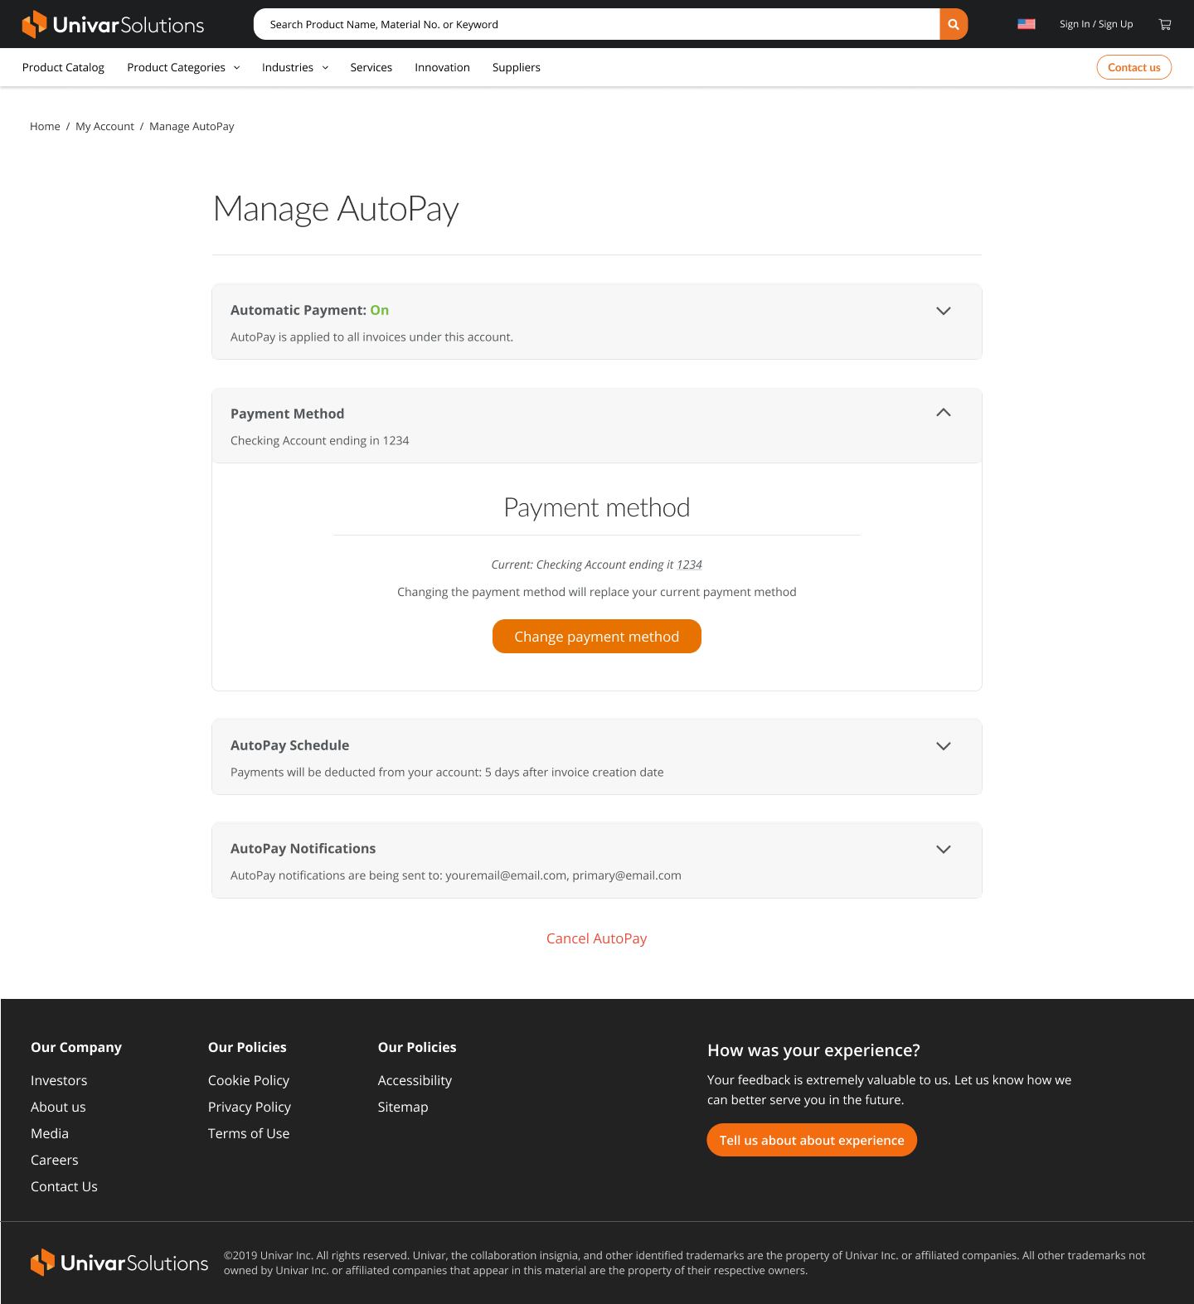Click the orange search magnifier icon
The width and height of the screenshot is (1194, 1304).
[x=954, y=24]
